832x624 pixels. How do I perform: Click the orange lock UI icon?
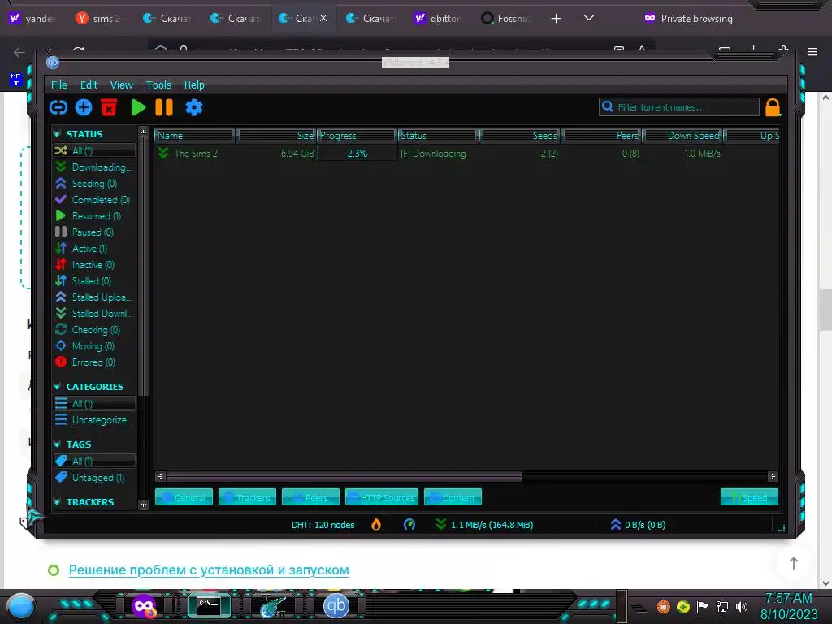pos(773,107)
